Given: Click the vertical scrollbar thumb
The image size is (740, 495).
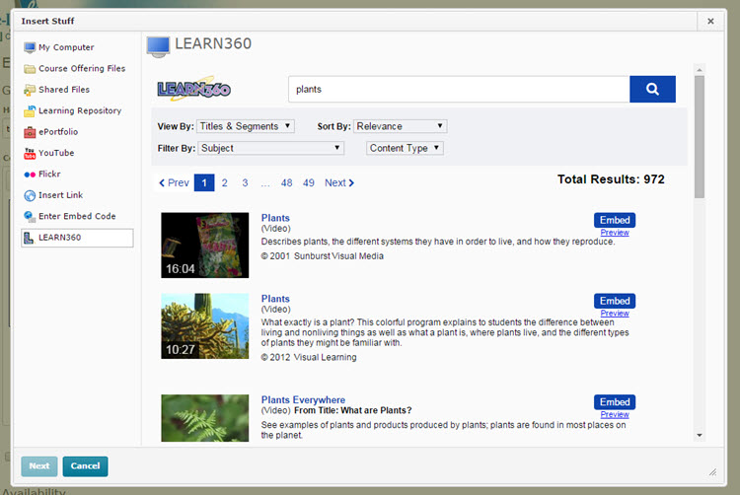Looking at the screenshot, I should (700, 137).
